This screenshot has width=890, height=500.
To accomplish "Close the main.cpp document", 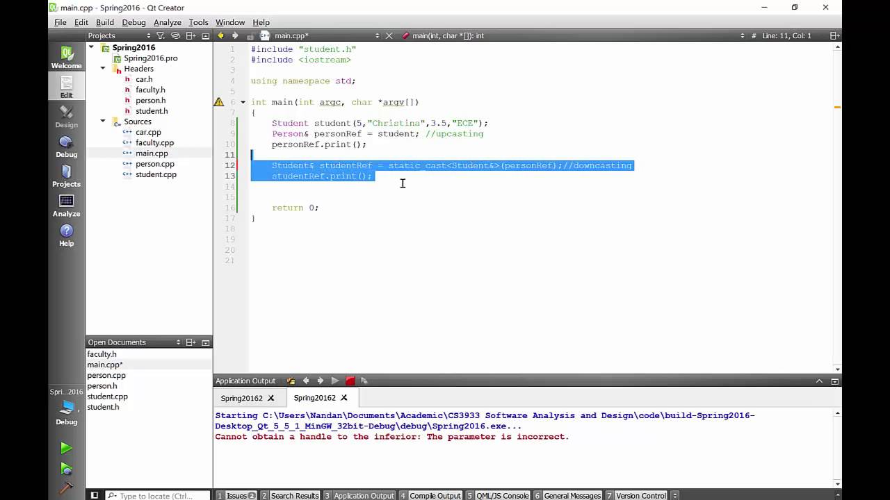I will click(389, 35).
